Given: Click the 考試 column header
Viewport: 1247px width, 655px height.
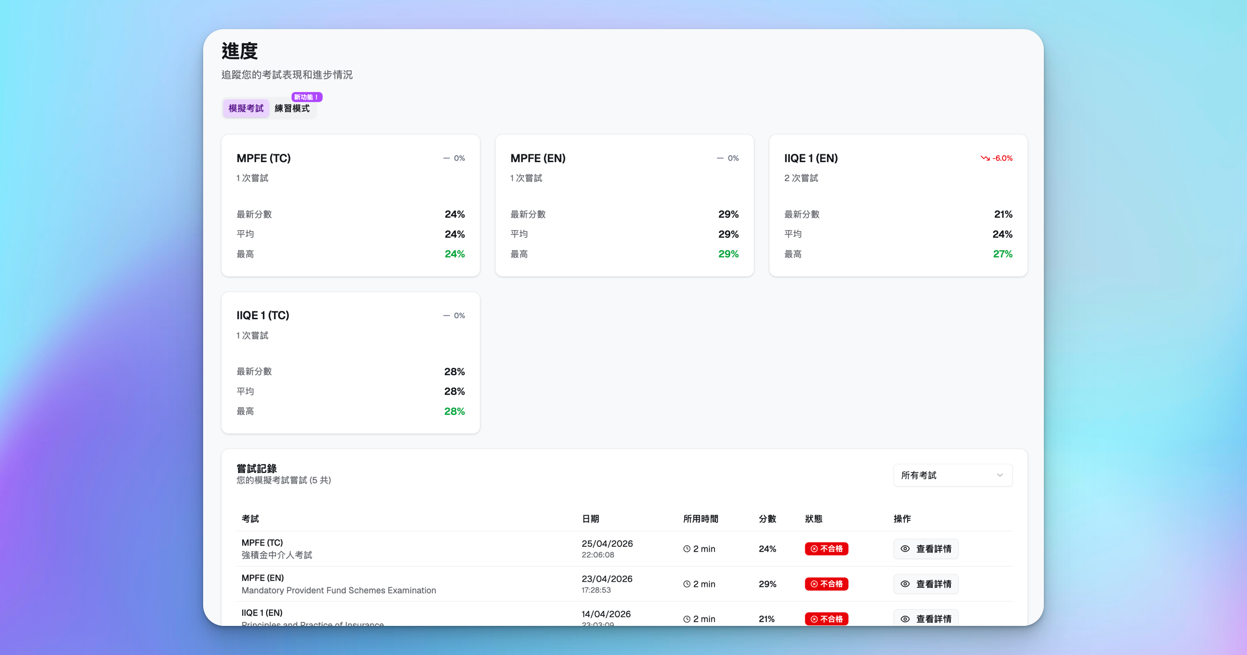Looking at the screenshot, I should pyautogui.click(x=250, y=519).
